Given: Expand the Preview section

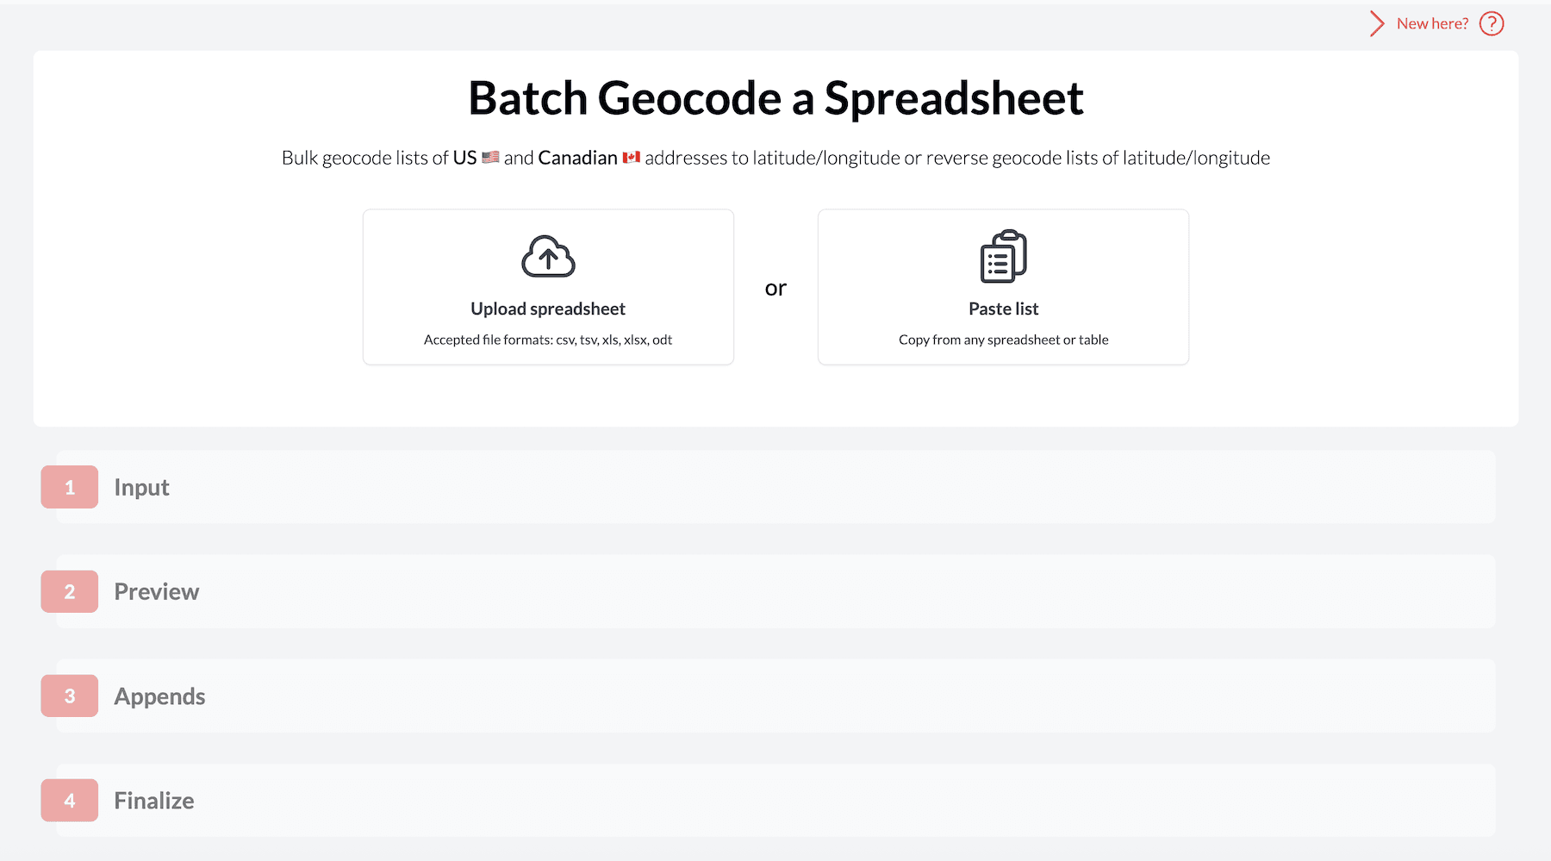Looking at the screenshot, I should (156, 591).
